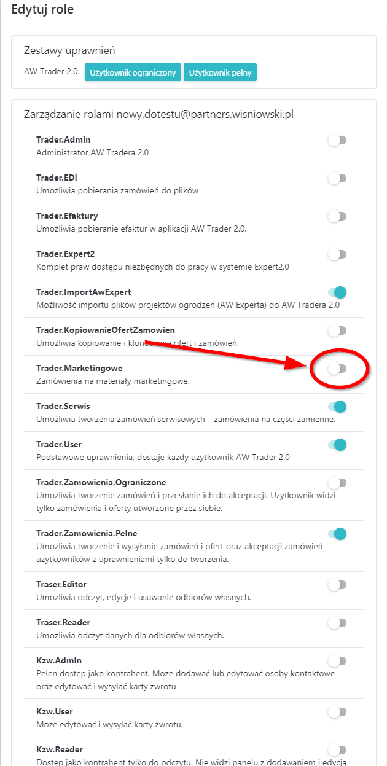Image resolution: width=387 pixels, height=766 pixels.
Task: Disable the Trader.ImportAwExpert toggle
Action: [x=337, y=292]
